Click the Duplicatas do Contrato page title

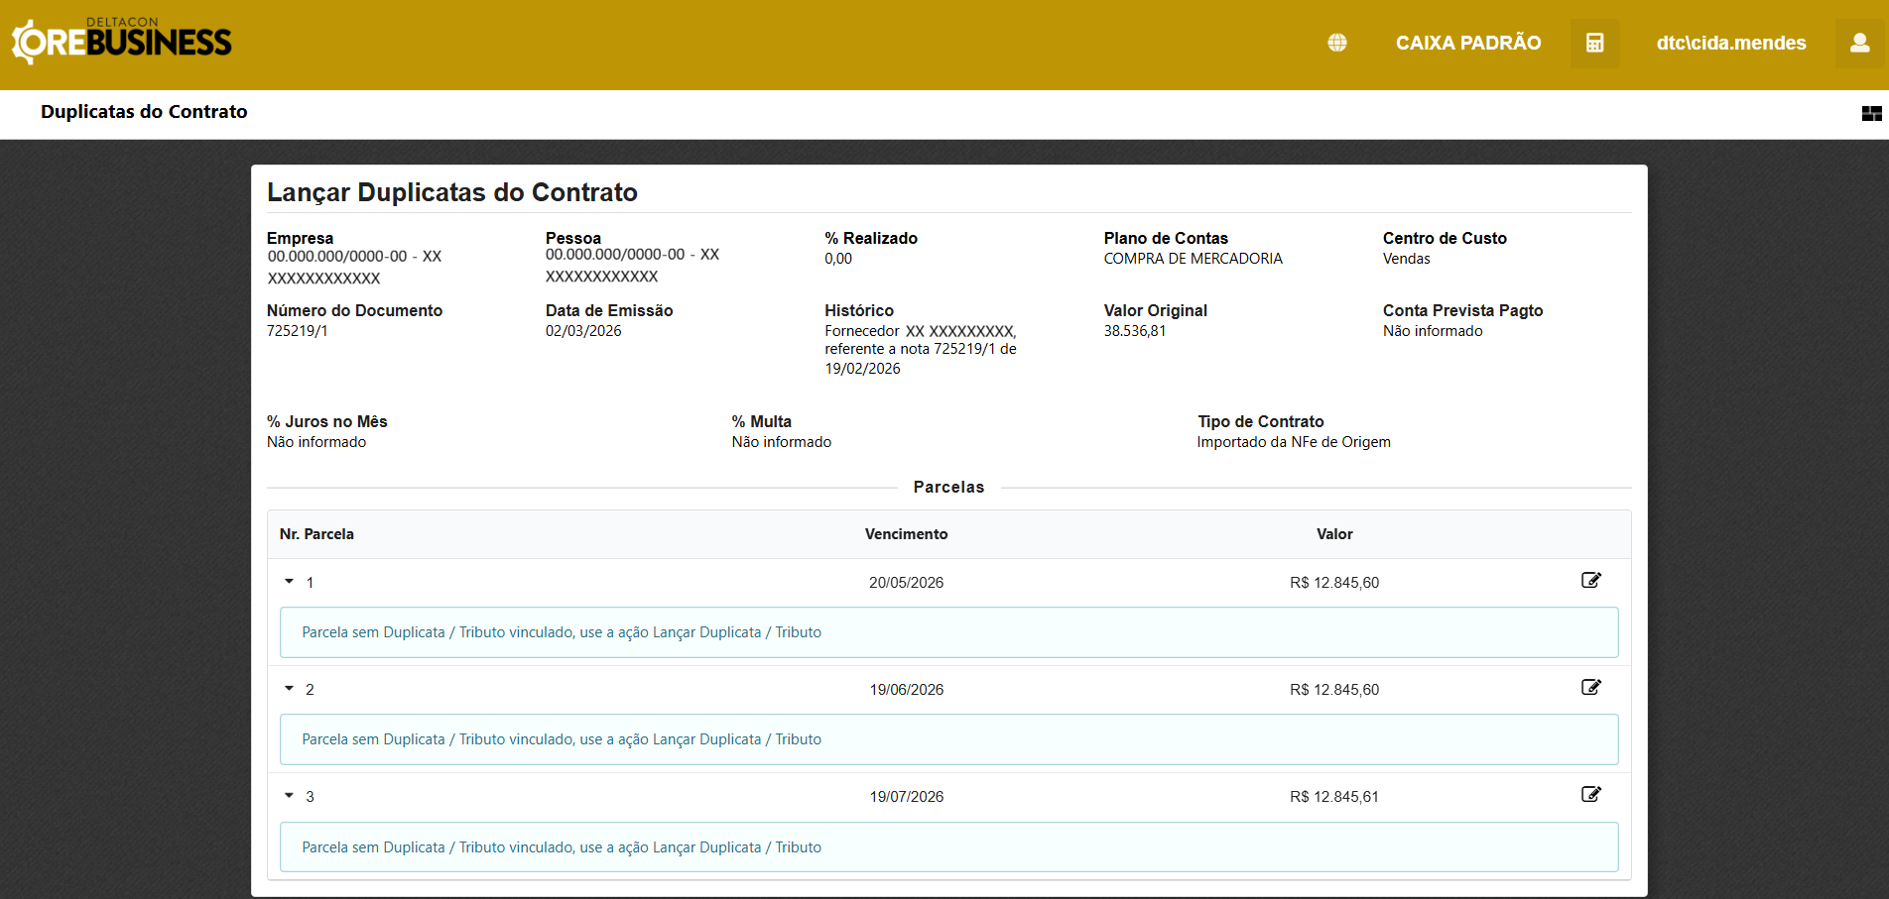pyautogui.click(x=144, y=112)
